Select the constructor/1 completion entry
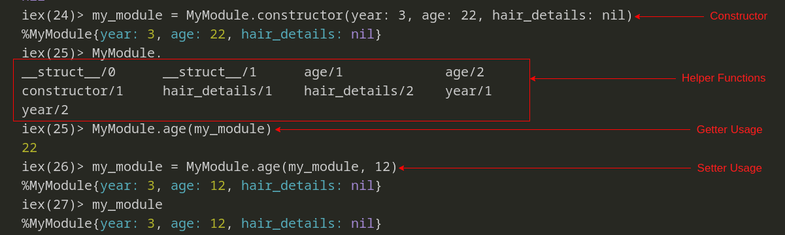Image resolution: width=785 pixels, height=235 pixels. [x=73, y=91]
